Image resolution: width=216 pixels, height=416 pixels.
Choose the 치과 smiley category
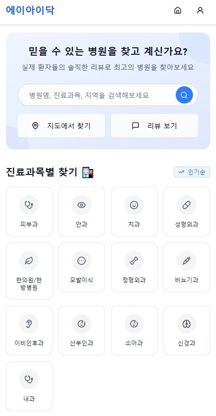tap(134, 211)
